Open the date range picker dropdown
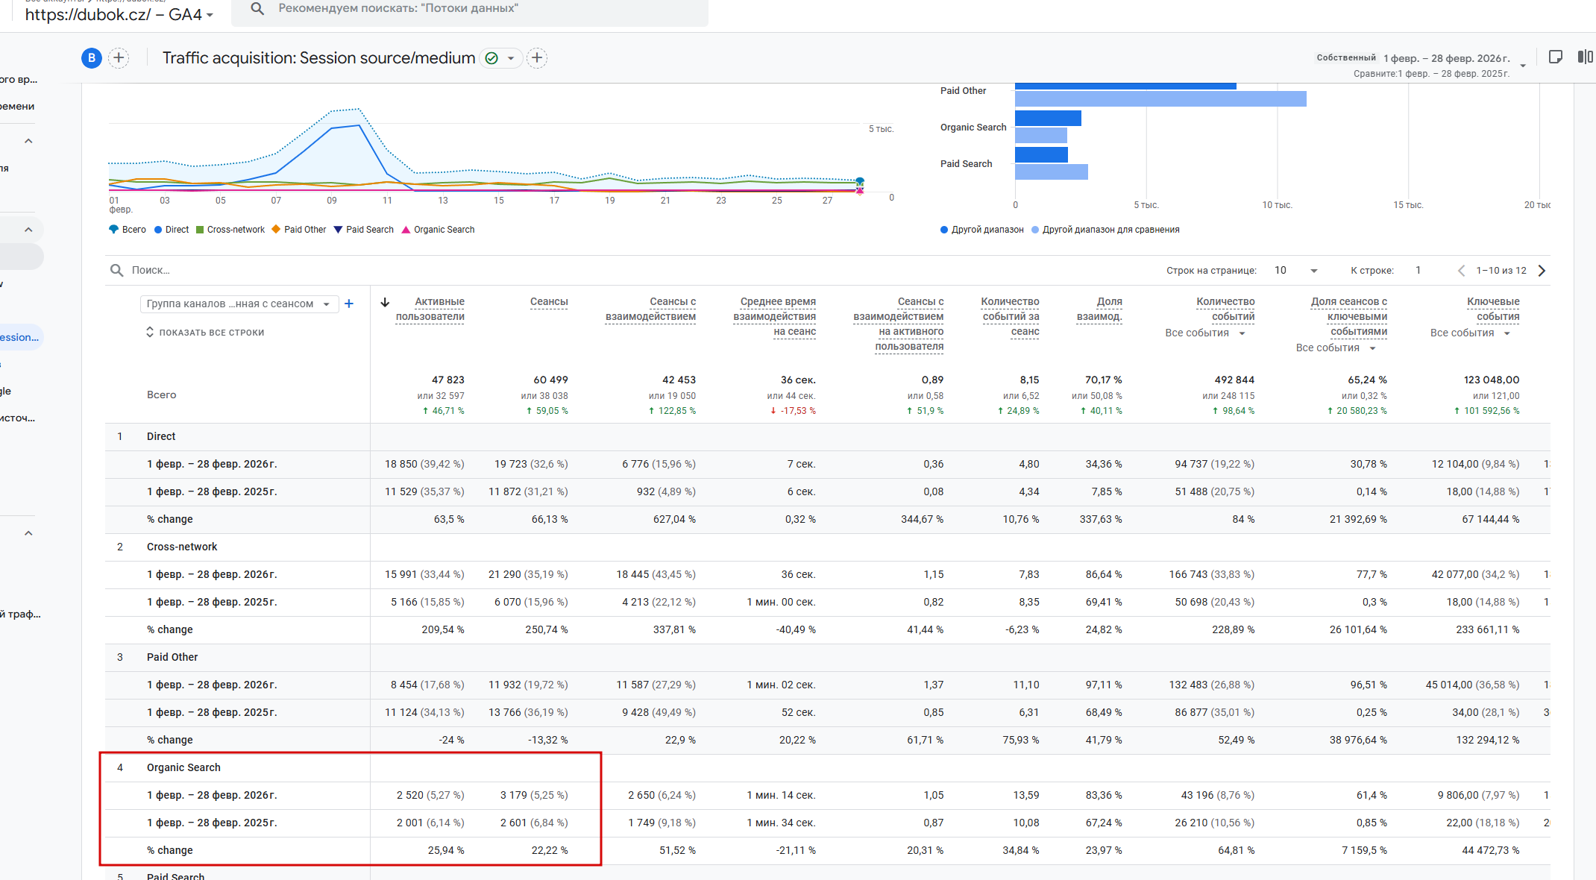 click(x=1522, y=66)
